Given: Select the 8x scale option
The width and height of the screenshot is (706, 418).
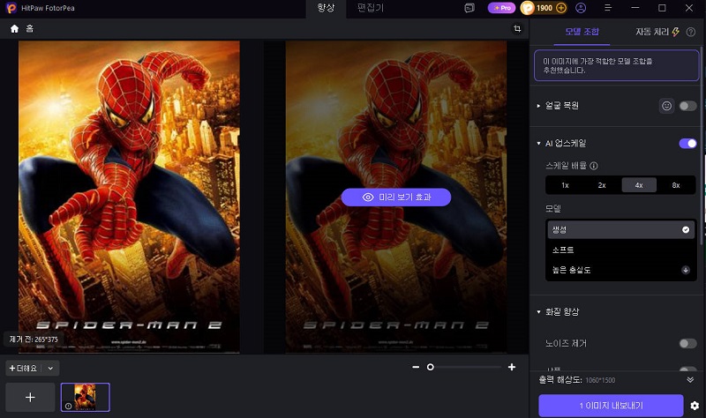Looking at the screenshot, I should (676, 185).
